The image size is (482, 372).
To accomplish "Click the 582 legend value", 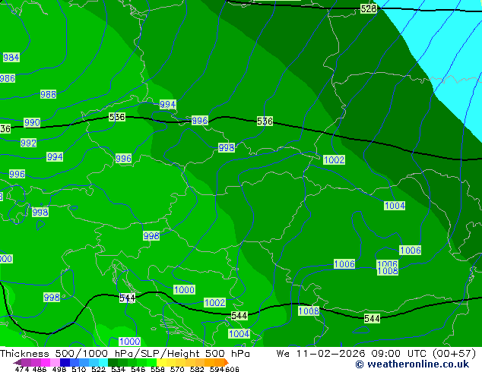I will [197, 369].
